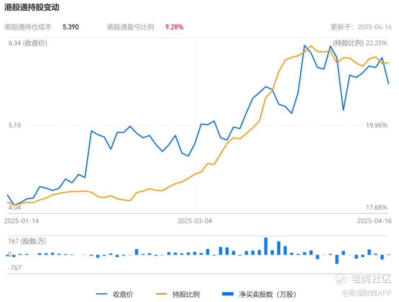Click the 港股通盈亏比例 label
Viewport: 399px width, 302px height.
coord(130,27)
